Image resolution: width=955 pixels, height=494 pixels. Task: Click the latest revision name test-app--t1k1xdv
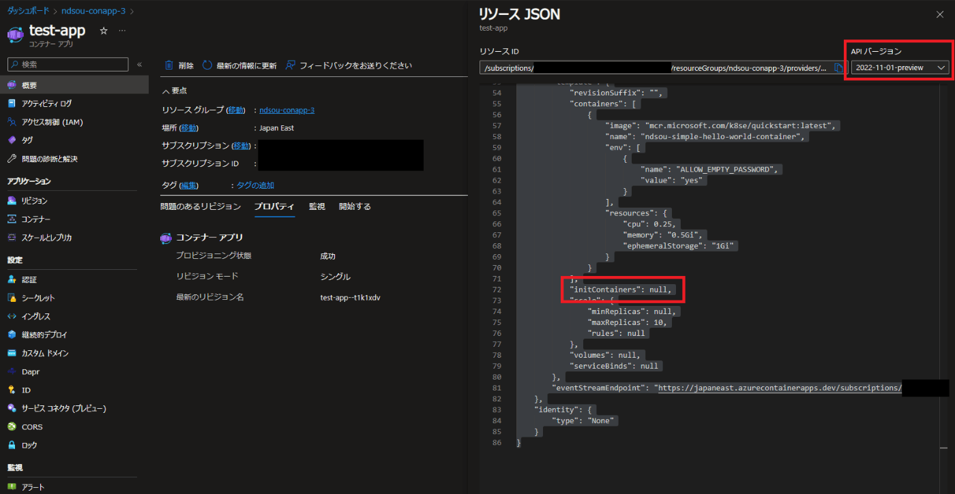coord(350,298)
